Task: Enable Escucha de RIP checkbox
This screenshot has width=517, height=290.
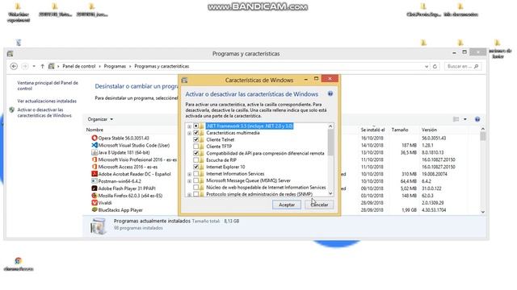Action: (195, 160)
